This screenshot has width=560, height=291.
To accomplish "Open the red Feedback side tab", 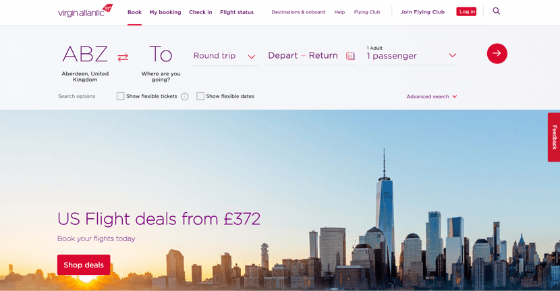I will (554, 137).
